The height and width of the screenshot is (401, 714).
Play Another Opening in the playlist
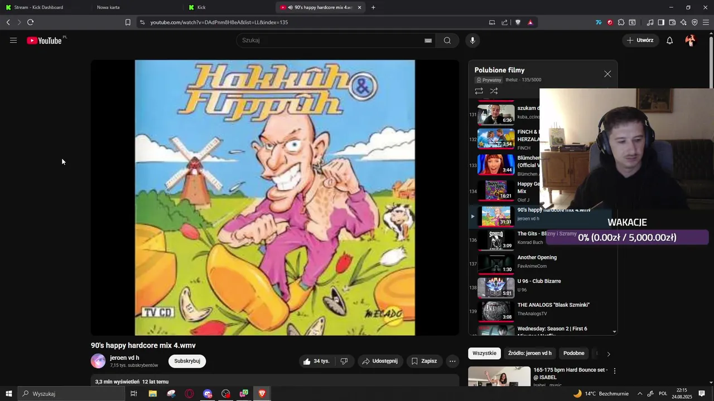[537, 257]
